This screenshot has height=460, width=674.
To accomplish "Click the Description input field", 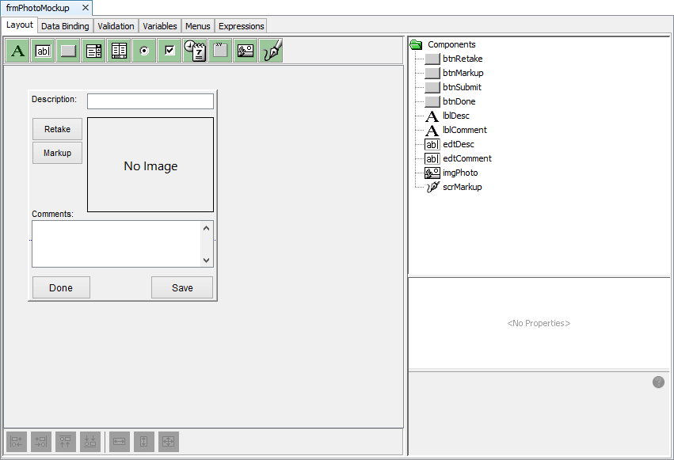I will pos(150,101).
